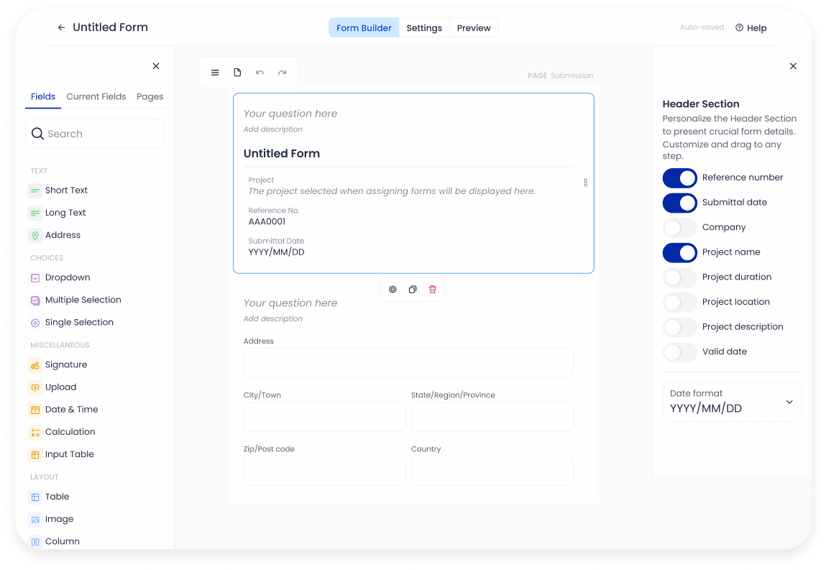The image size is (826, 570).
Task: Switch to the Settings tab
Action: click(x=424, y=27)
